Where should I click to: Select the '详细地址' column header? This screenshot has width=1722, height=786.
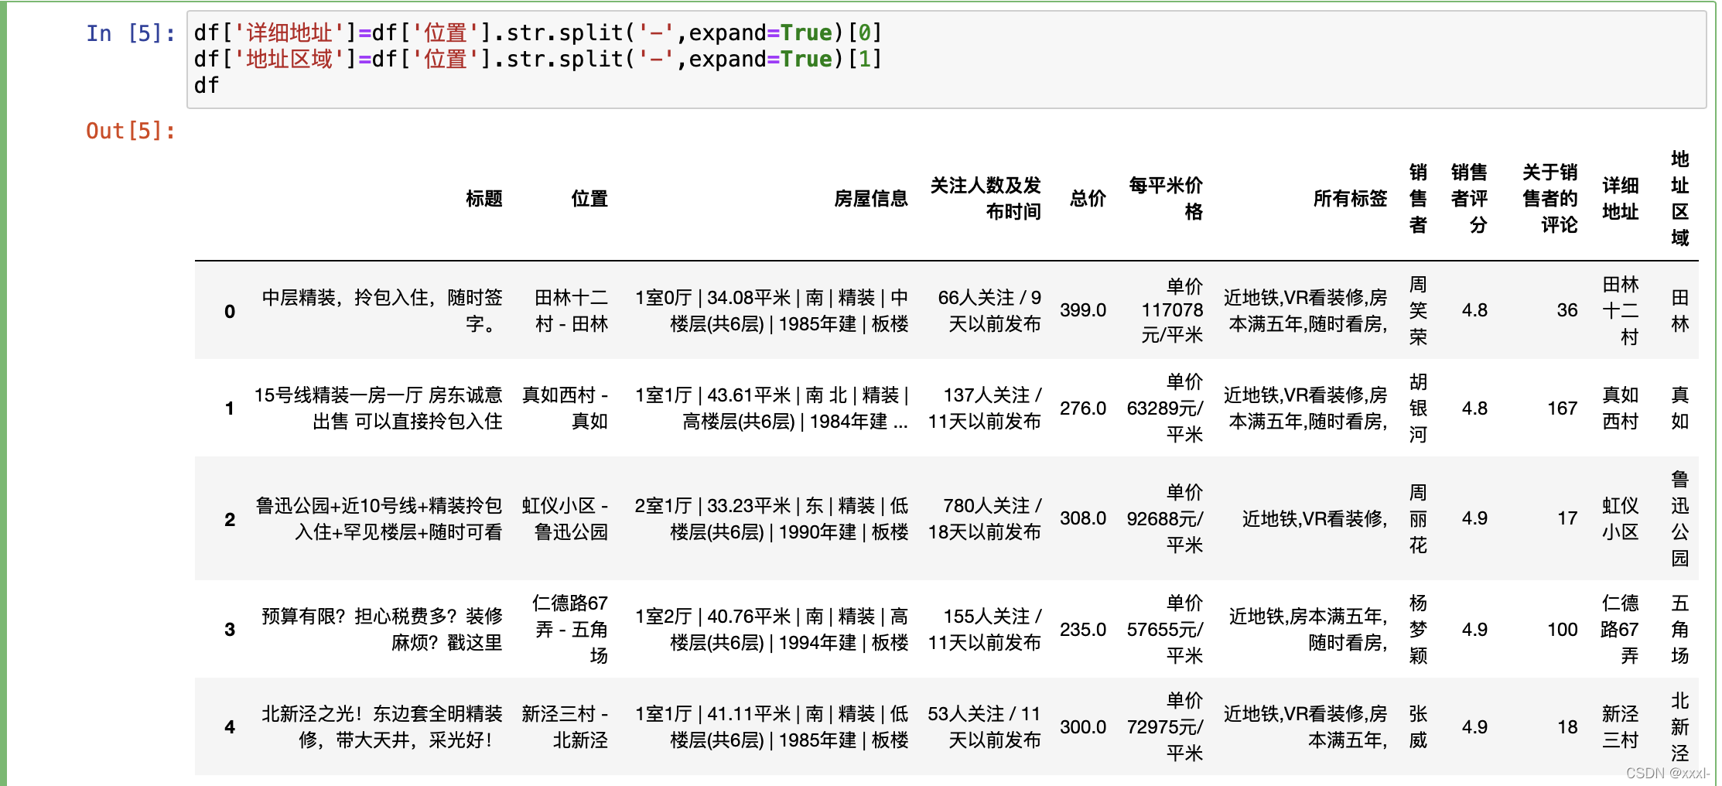pos(1619,198)
